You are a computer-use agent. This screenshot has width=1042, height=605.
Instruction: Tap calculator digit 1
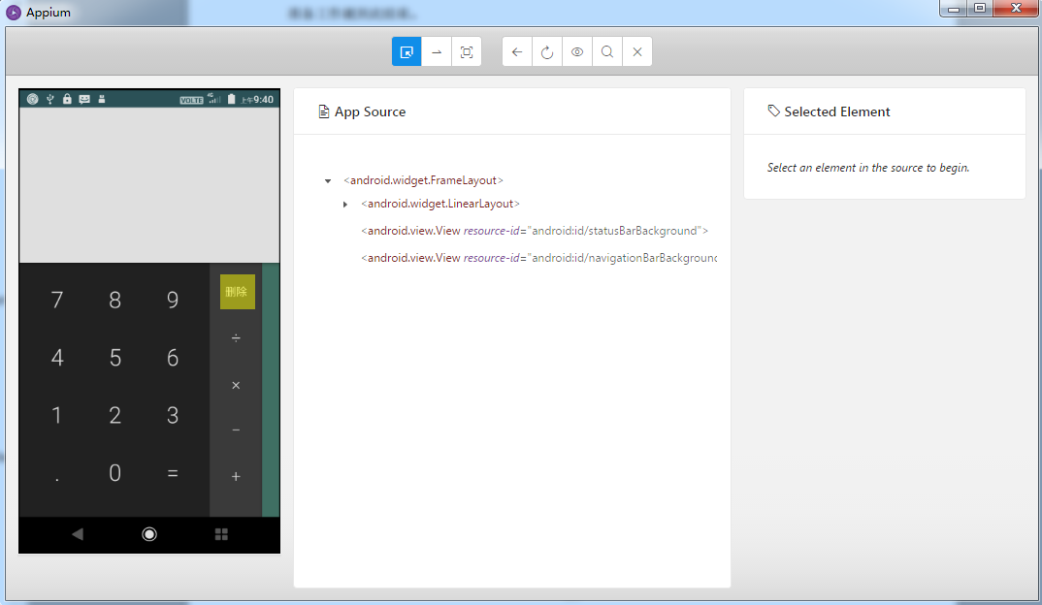57,416
